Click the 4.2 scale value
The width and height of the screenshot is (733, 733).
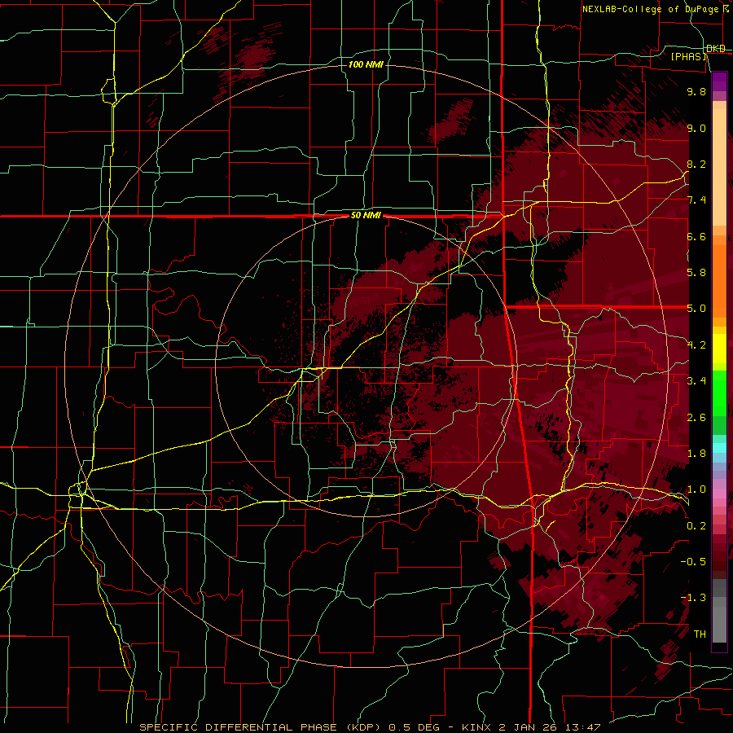point(696,345)
